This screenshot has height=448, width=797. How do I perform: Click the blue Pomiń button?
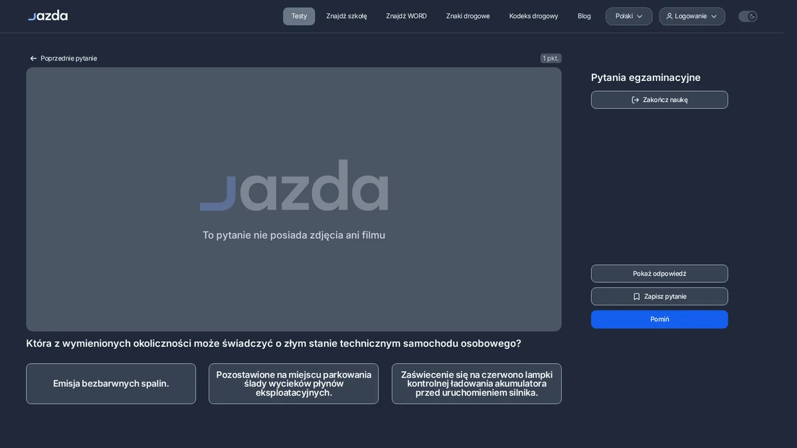tap(660, 319)
